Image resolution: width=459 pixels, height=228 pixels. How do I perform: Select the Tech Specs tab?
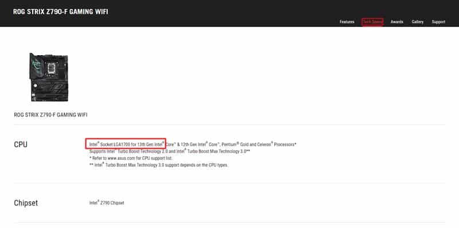click(372, 22)
